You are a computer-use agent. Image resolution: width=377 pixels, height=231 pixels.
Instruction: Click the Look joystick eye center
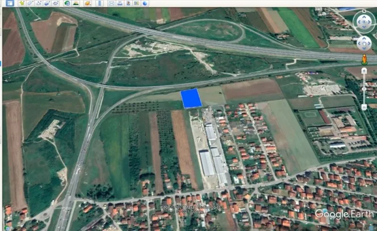(364, 22)
